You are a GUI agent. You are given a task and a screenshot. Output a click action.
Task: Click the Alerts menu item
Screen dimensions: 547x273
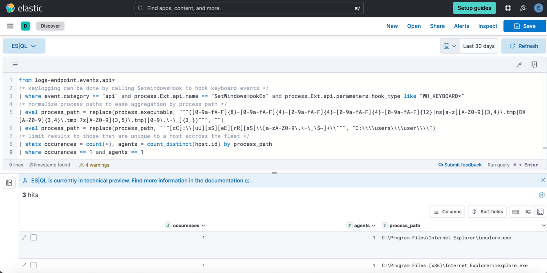461,26
